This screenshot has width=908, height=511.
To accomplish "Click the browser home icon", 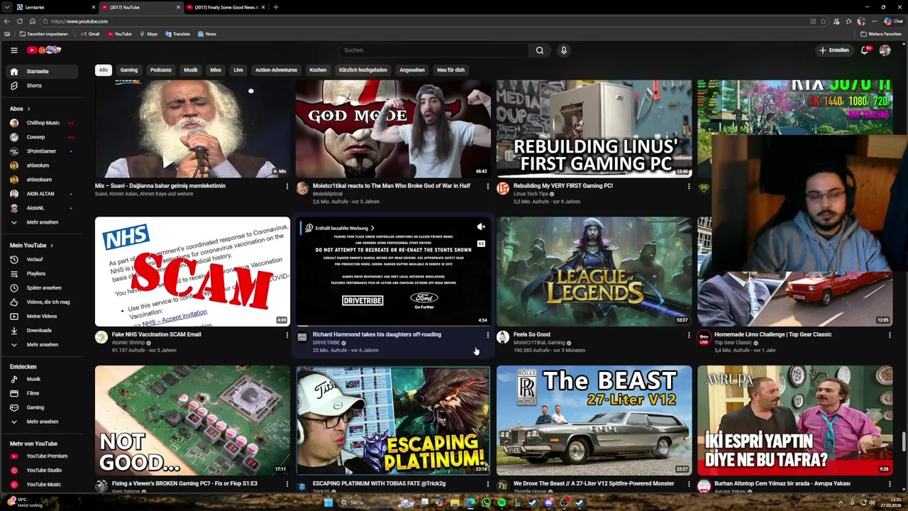I will [33, 21].
